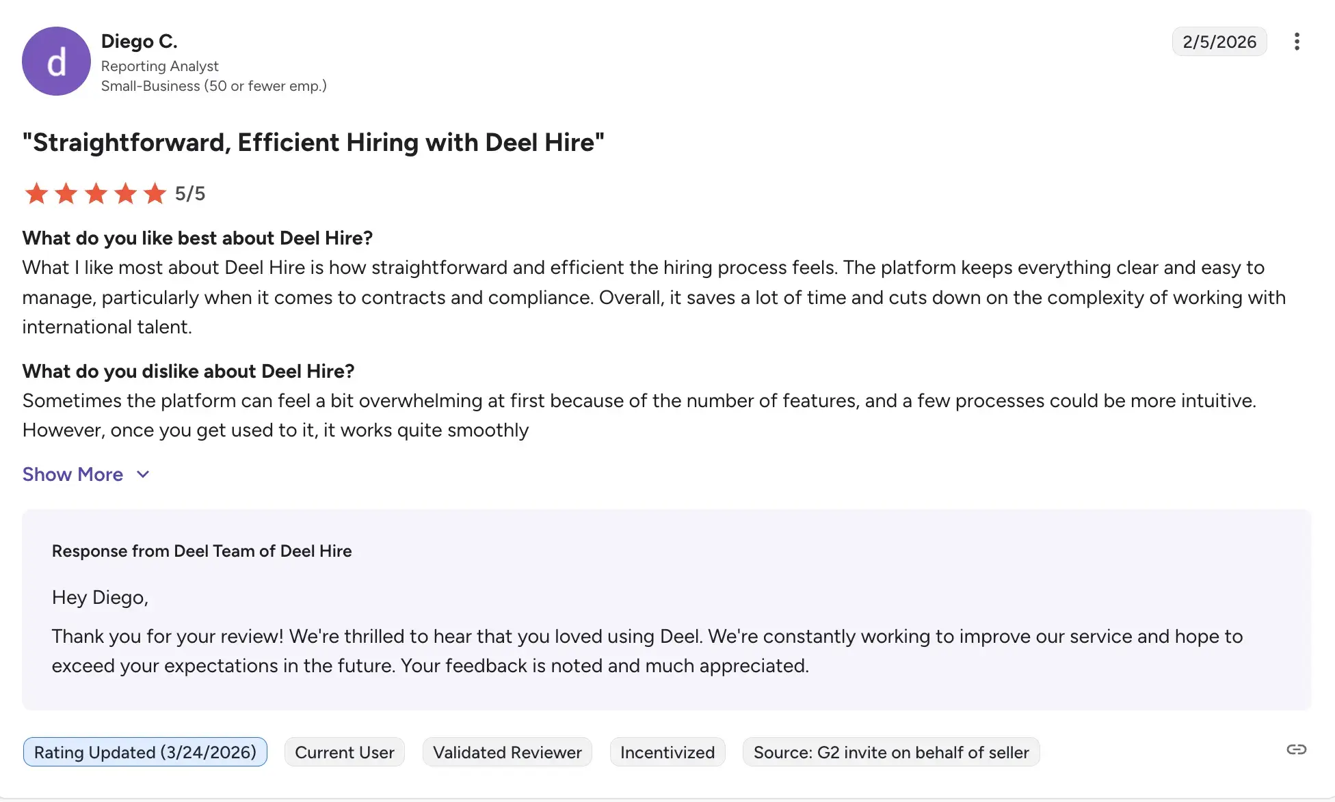Viewport: 1335px width, 802px height.
Task: Click the Reporting Analyst job title text
Action: click(x=159, y=66)
